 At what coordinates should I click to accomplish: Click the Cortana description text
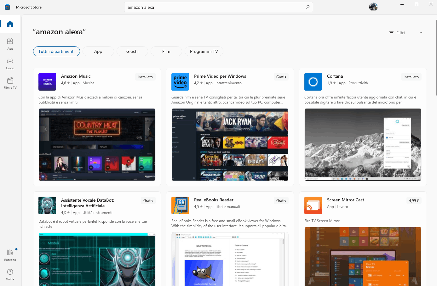click(360, 100)
